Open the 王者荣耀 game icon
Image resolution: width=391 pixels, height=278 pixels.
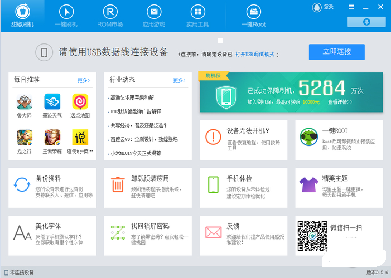click(x=52, y=137)
